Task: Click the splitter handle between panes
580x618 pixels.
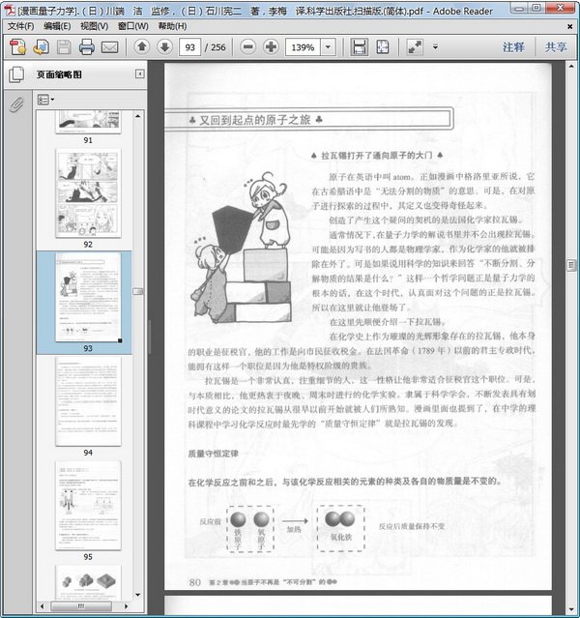Action: click(x=149, y=337)
